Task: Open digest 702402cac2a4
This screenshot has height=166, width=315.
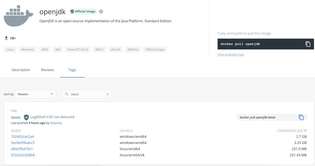Action: point(22,137)
